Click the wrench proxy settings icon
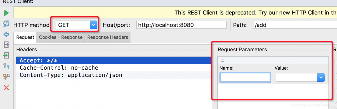337x109 pixels. click(x=7, y=77)
